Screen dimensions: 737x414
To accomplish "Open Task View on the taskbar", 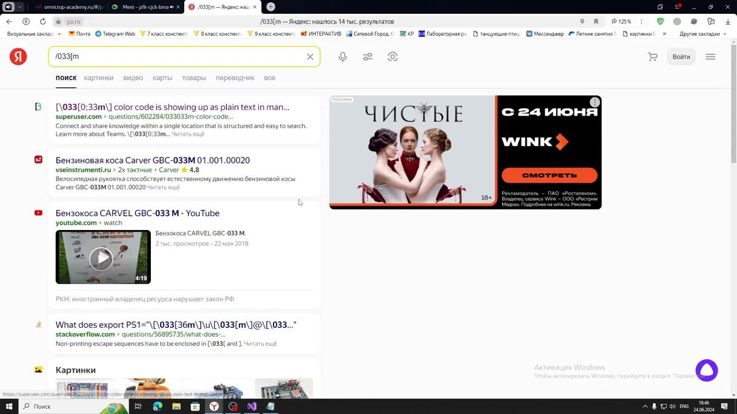I will 138,407.
